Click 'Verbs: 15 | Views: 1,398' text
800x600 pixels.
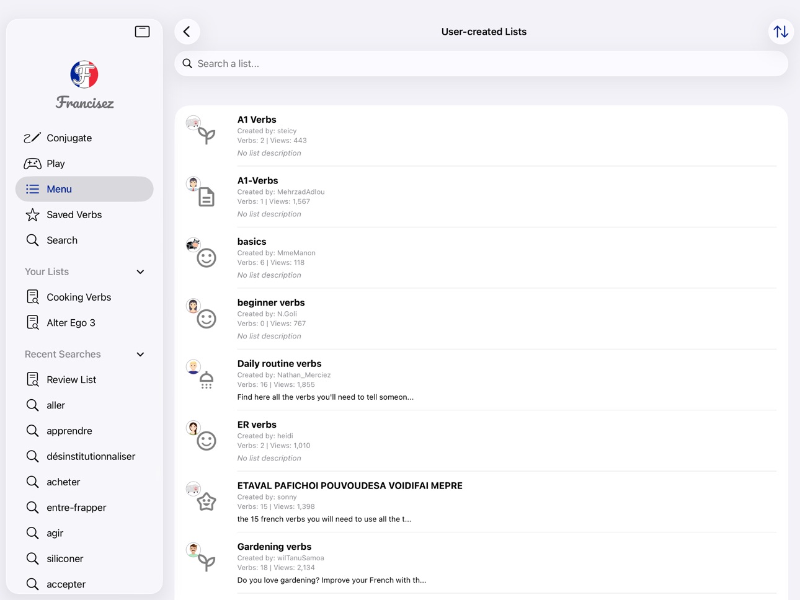click(276, 506)
